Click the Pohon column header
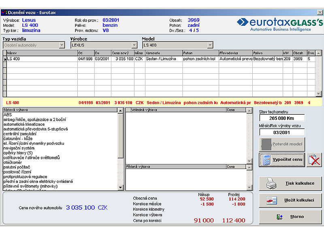 click(x=200, y=53)
